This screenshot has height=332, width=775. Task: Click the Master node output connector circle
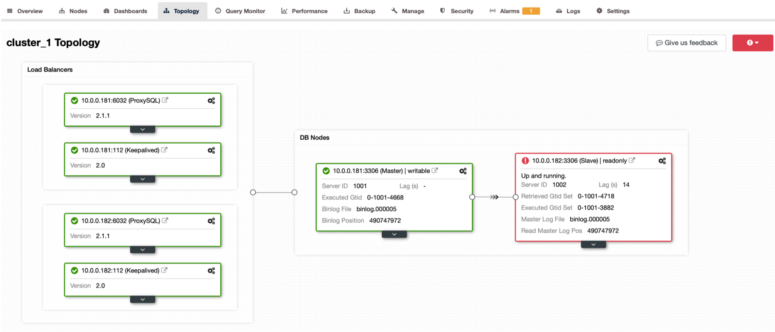click(x=472, y=197)
